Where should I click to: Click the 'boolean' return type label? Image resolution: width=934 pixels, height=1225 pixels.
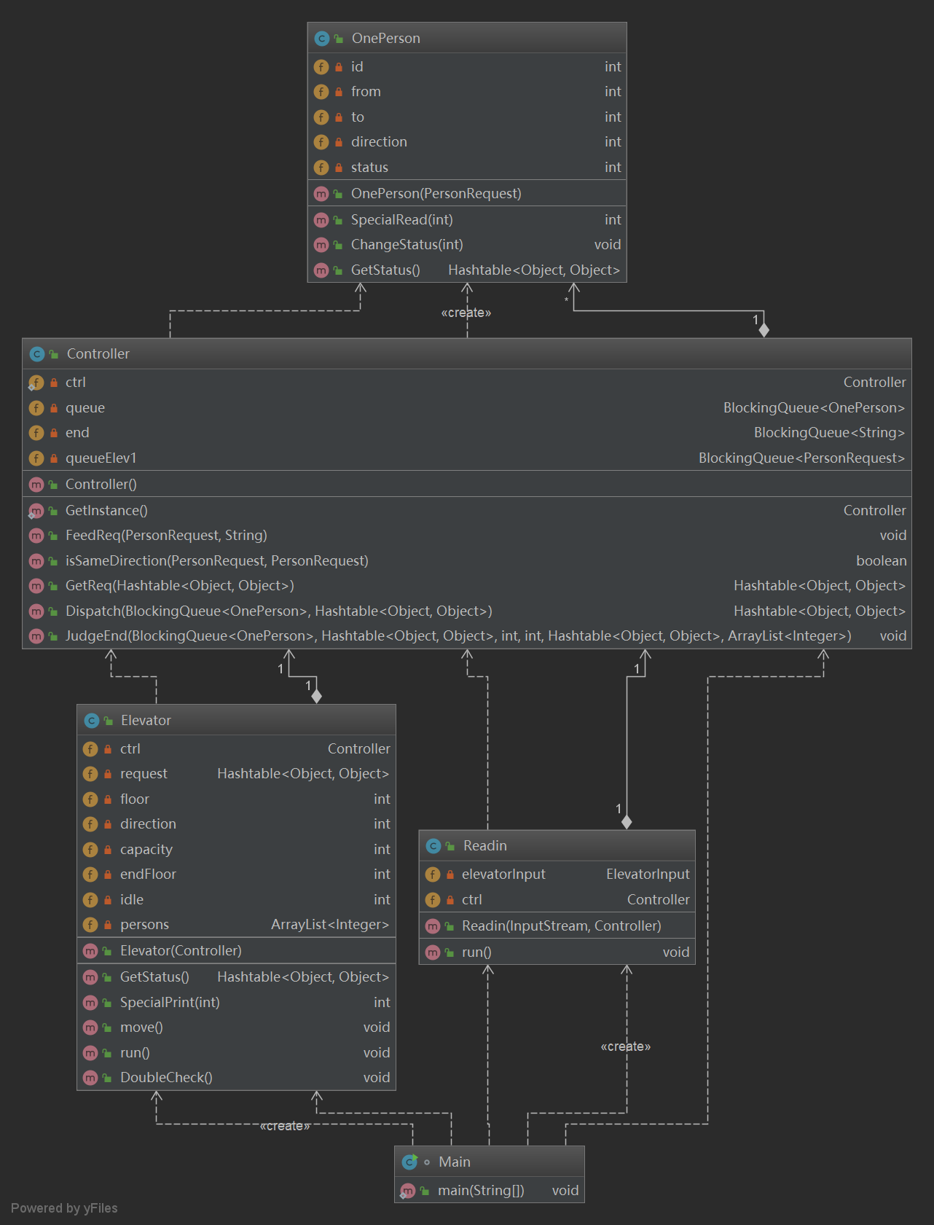[882, 560]
